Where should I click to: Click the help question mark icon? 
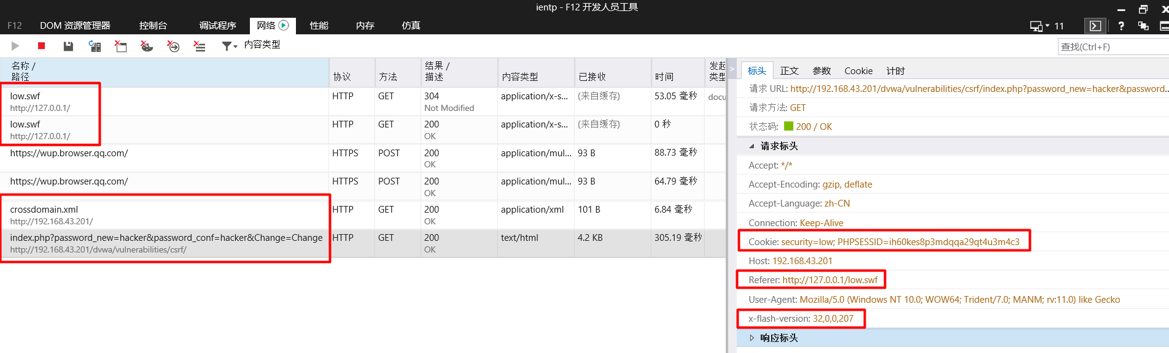click(x=1121, y=26)
